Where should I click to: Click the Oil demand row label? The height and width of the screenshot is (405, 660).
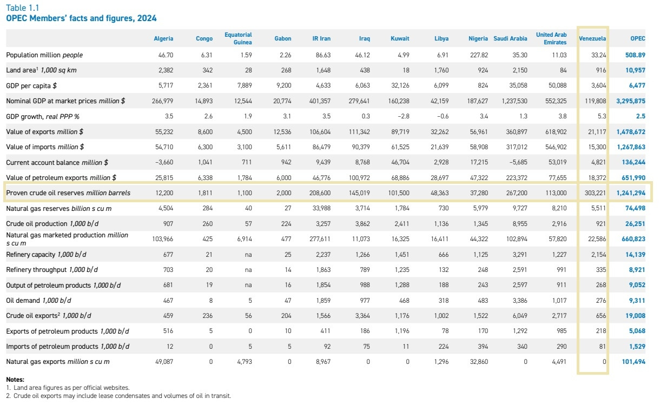click(38, 300)
